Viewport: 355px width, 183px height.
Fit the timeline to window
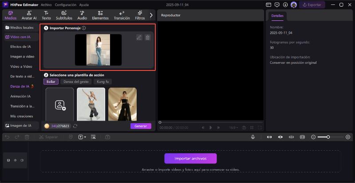pyautogui.click(x=302, y=137)
